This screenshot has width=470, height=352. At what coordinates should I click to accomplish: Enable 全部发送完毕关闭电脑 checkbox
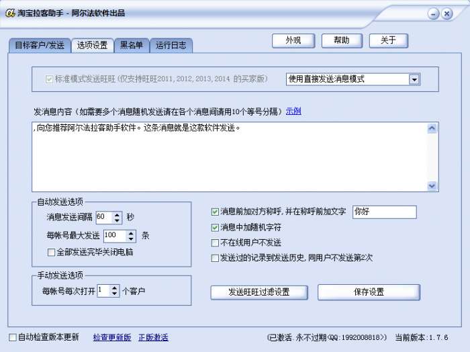[x=51, y=253]
